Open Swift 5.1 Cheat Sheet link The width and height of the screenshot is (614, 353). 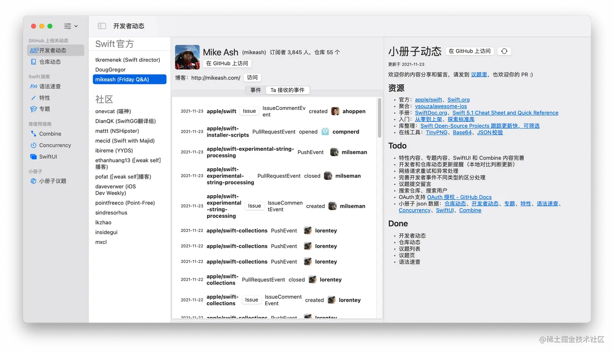click(x=505, y=113)
